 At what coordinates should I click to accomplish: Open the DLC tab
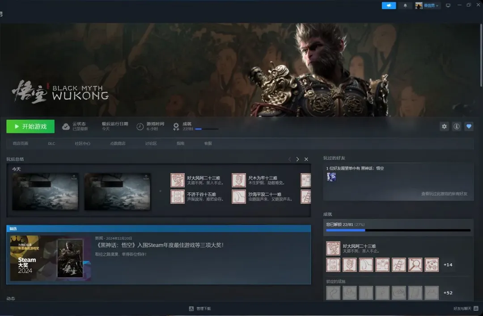(x=51, y=144)
